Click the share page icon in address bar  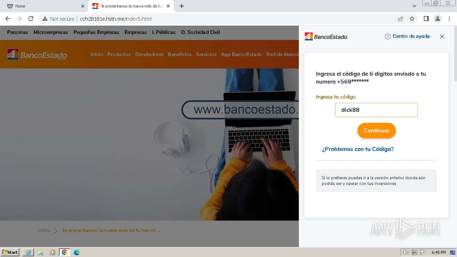[401, 19]
